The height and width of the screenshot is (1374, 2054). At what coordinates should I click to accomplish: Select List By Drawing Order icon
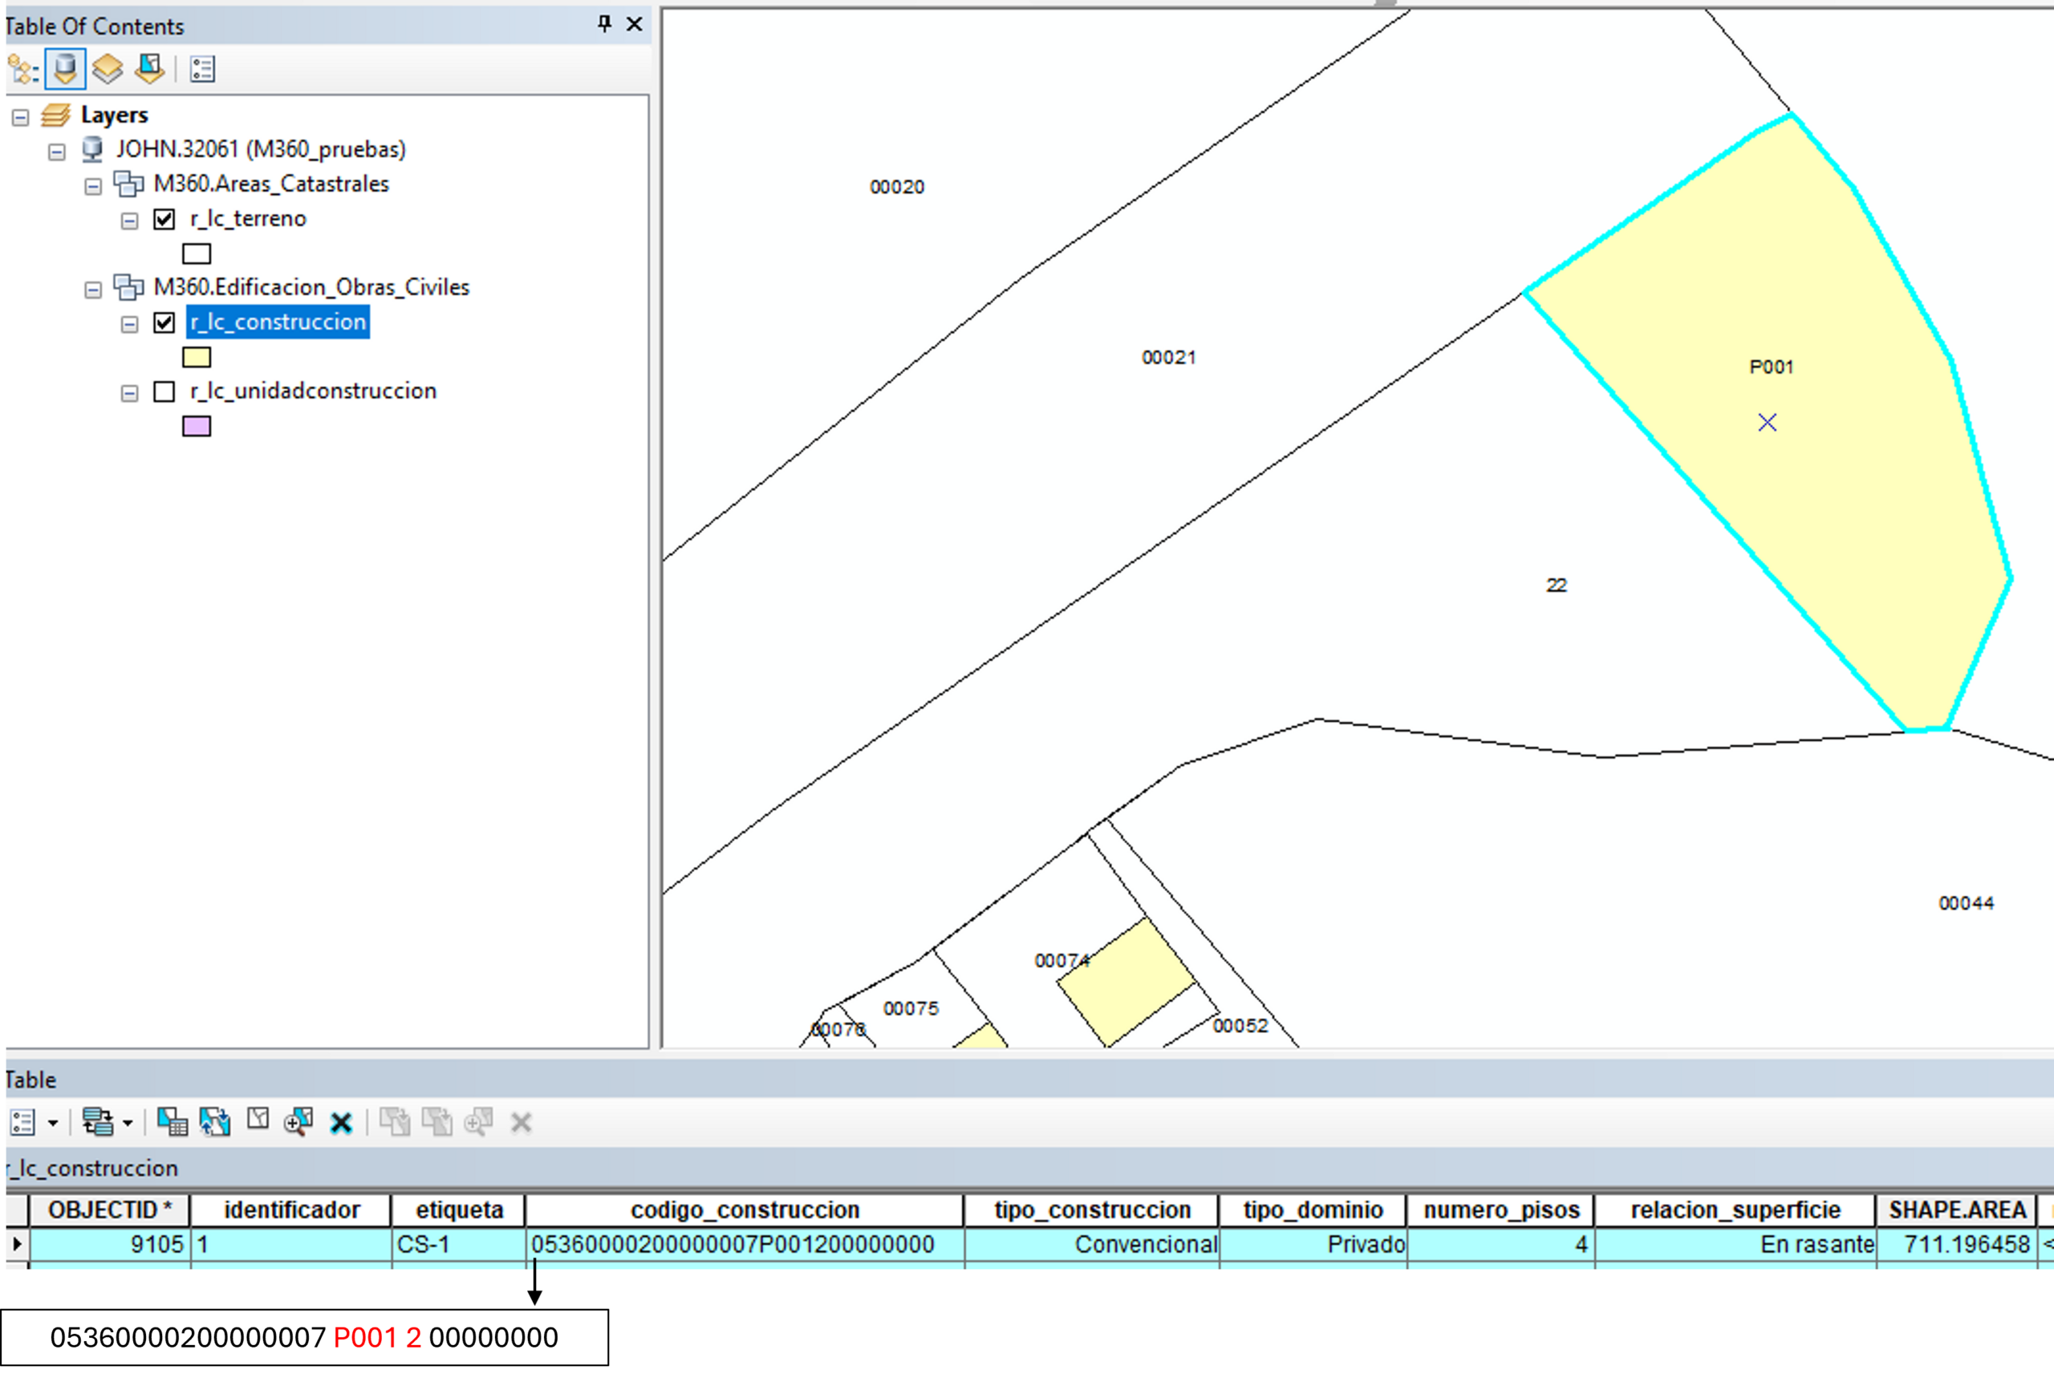coord(22,69)
